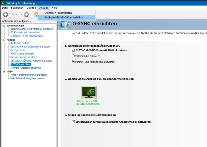This screenshot has width=207, height=147.
Task: Toggle Einstellungen für das ausgewählte Anzeigemodell checkbox
Action: [73, 122]
